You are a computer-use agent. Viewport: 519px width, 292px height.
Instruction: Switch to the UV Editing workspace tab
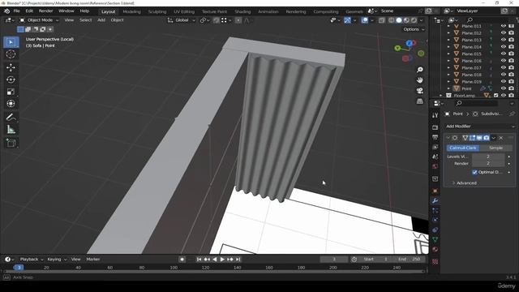pyautogui.click(x=184, y=11)
